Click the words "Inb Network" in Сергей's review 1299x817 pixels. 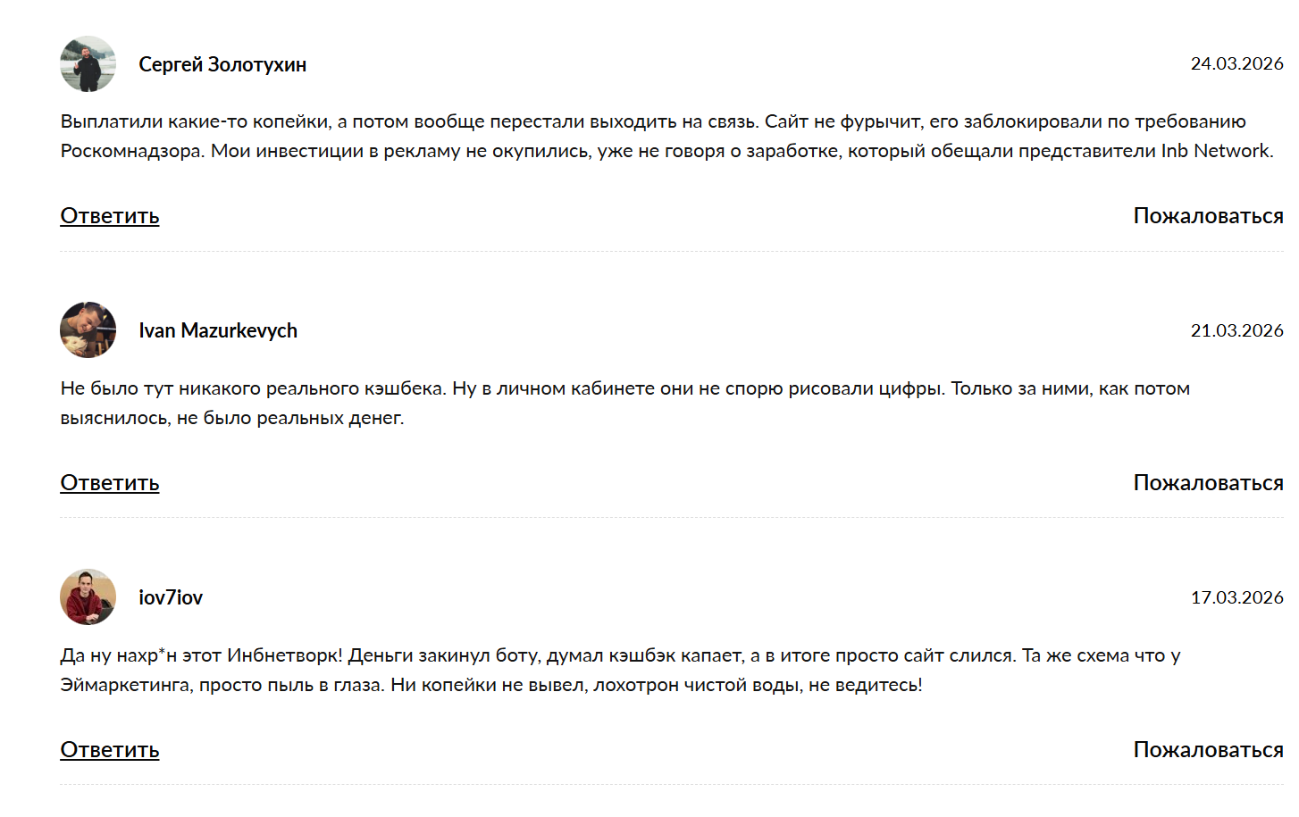[1216, 151]
